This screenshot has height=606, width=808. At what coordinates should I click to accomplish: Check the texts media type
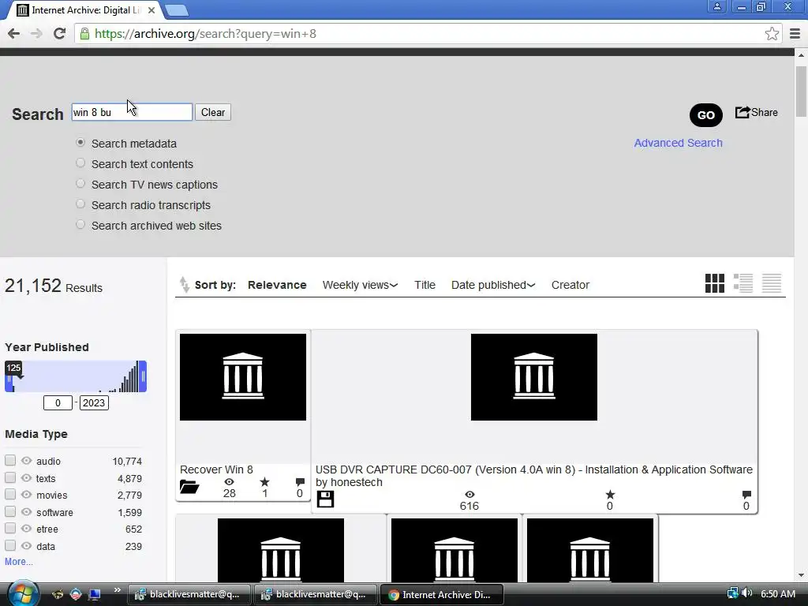click(10, 477)
